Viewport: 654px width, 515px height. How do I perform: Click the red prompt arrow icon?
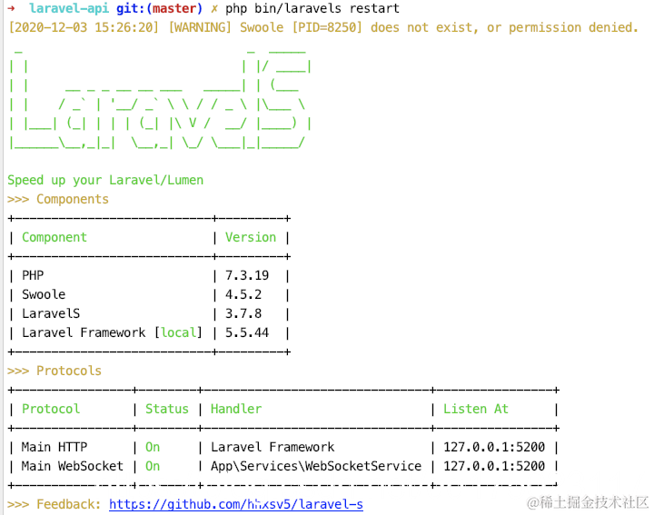click(12, 8)
